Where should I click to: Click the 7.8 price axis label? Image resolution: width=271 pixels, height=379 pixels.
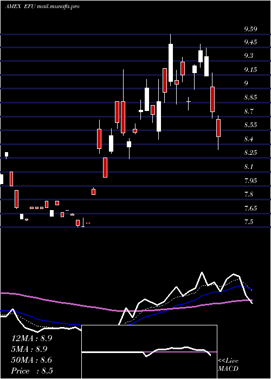[x=249, y=194]
